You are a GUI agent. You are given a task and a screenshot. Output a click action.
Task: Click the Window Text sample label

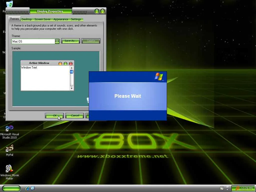click(x=29, y=67)
